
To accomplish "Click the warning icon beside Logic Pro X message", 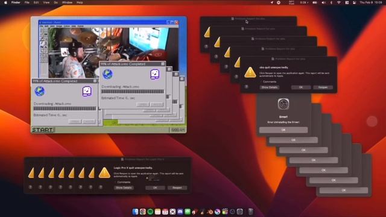I will pyautogui.click(x=104, y=173).
